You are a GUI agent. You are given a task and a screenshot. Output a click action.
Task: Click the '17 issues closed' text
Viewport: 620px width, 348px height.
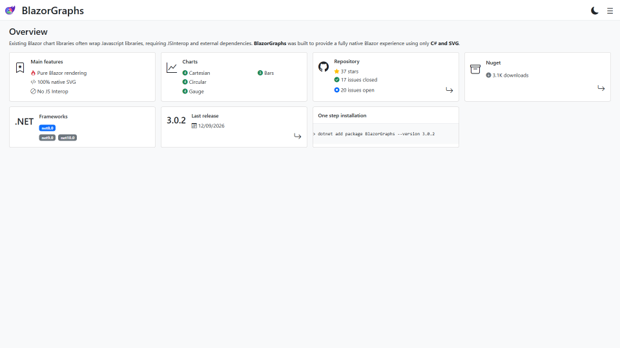tap(359, 80)
